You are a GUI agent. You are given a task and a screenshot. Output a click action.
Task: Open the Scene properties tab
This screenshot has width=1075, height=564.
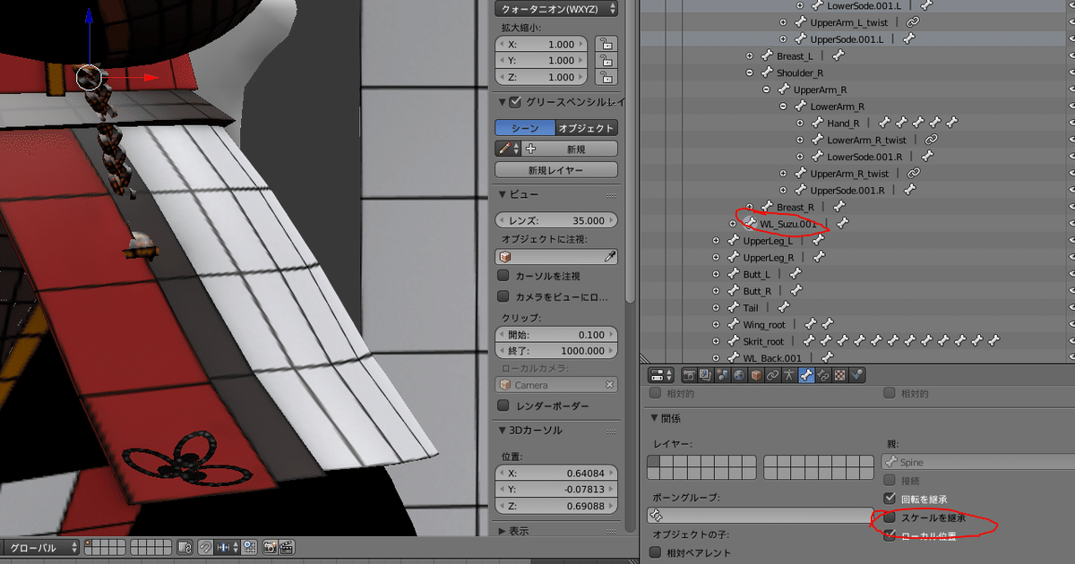[x=723, y=375]
